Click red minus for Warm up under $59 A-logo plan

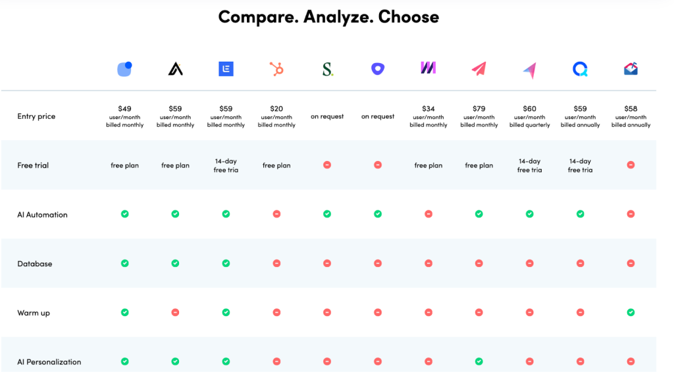click(175, 312)
